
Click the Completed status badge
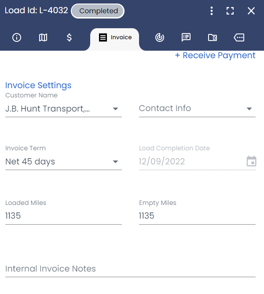click(x=98, y=11)
